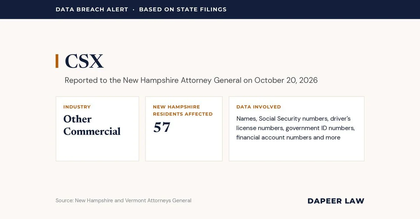The width and height of the screenshot is (420, 219).
Task: Click the DATA BREACH ALERT header text
Action: click(92, 9)
